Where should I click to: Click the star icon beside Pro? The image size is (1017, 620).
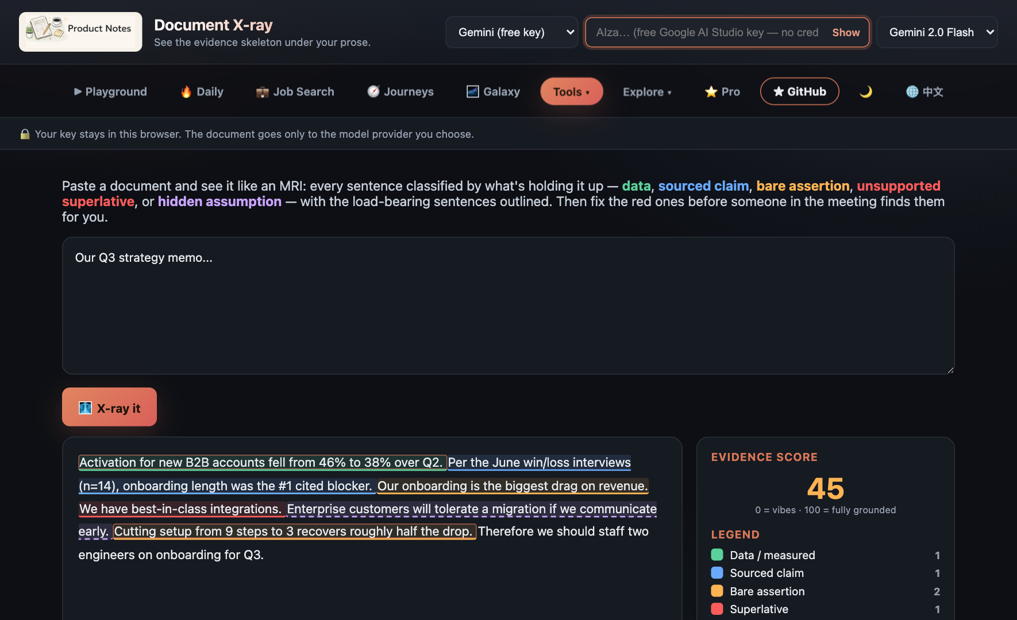click(711, 92)
